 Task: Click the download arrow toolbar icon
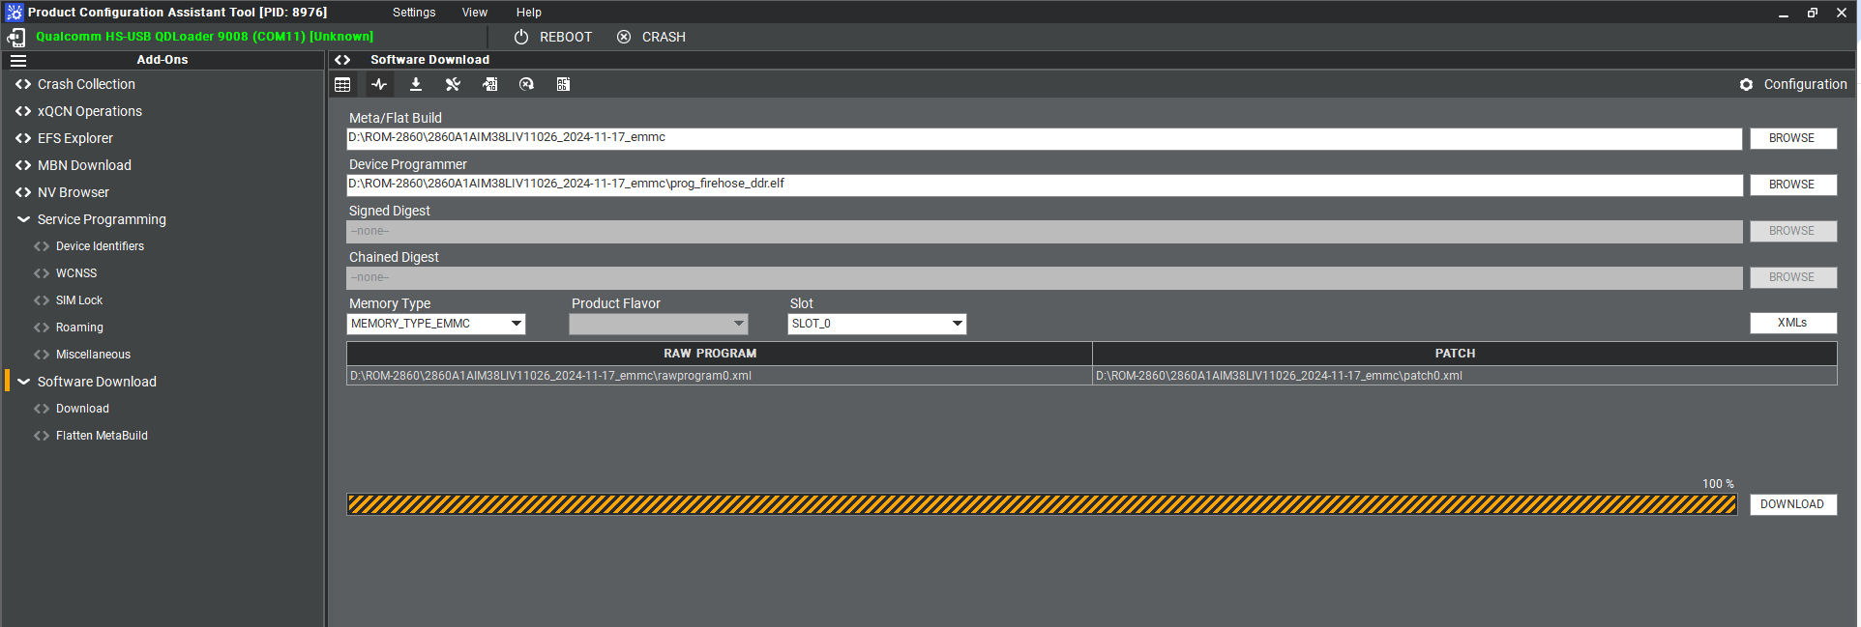pyautogui.click(x=416, y=85)
